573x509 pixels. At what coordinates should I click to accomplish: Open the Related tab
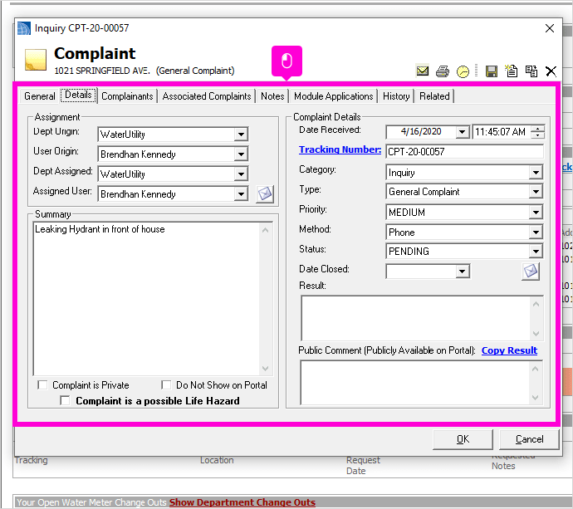(434, 96)
